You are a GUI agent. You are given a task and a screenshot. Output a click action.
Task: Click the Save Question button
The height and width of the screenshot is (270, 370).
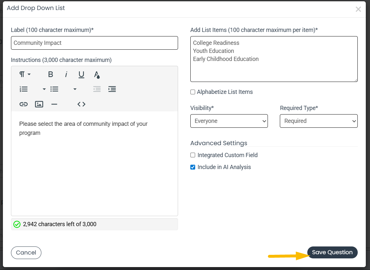332,252
